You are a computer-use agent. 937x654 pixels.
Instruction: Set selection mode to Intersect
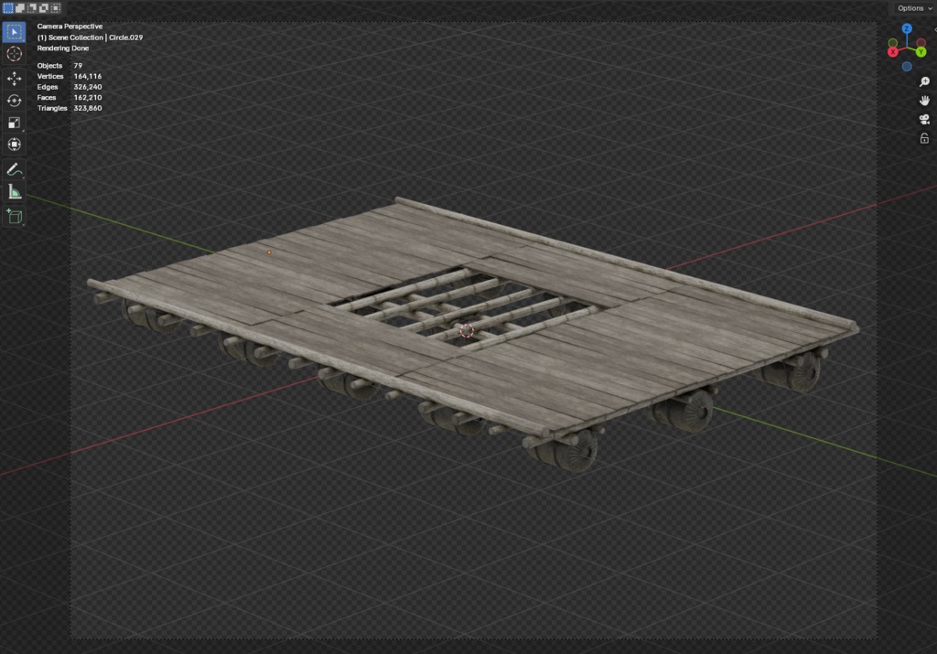point(56,7)
